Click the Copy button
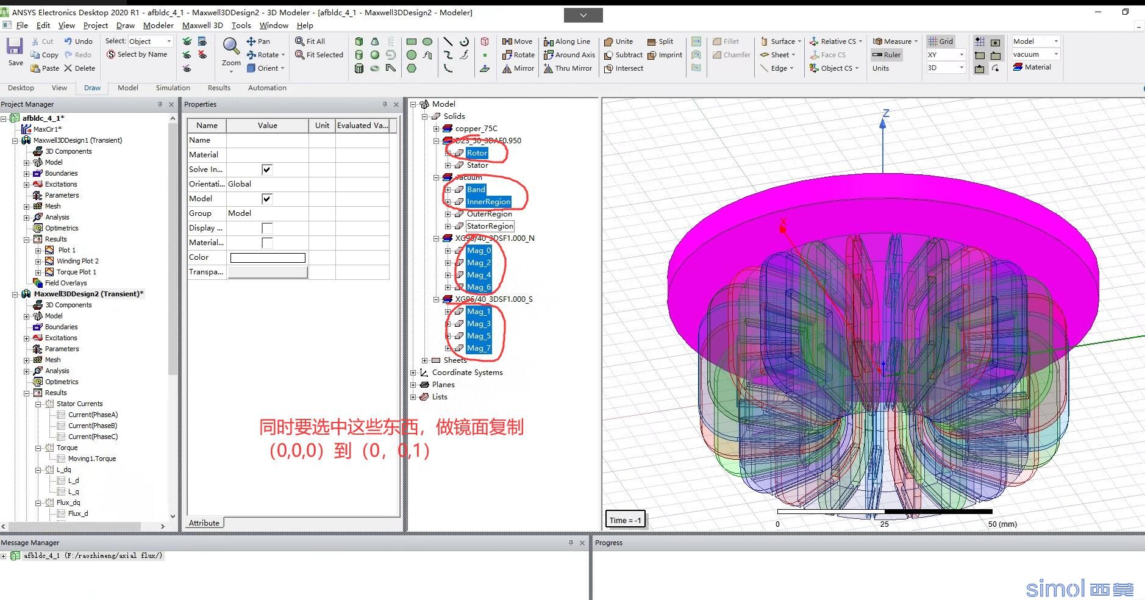 pos(45,55)
